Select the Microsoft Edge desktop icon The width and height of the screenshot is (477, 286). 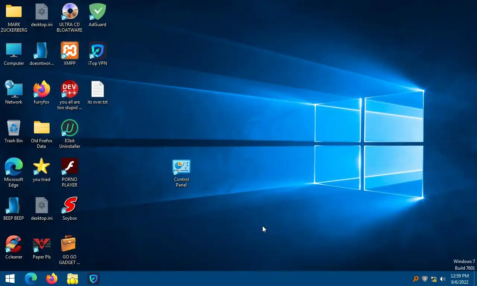14,167
